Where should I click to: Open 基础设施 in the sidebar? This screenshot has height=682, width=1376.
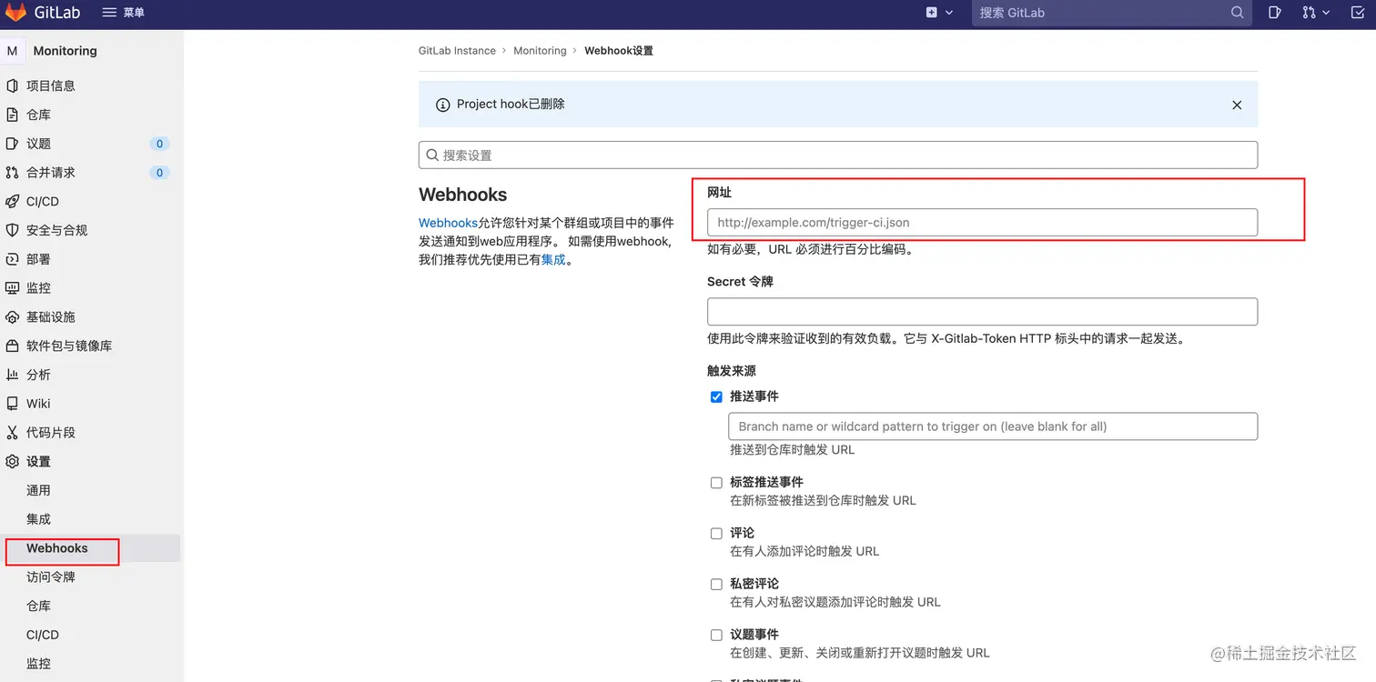coord(51,317)
